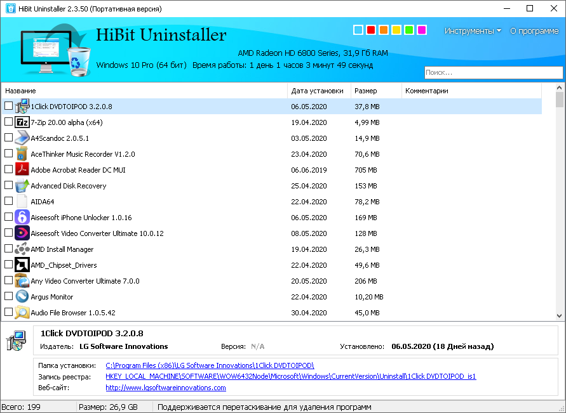The image size is (566, 413).
Task: Select the Any Video Converter Ultimate icon
Action: click(22, 280)
